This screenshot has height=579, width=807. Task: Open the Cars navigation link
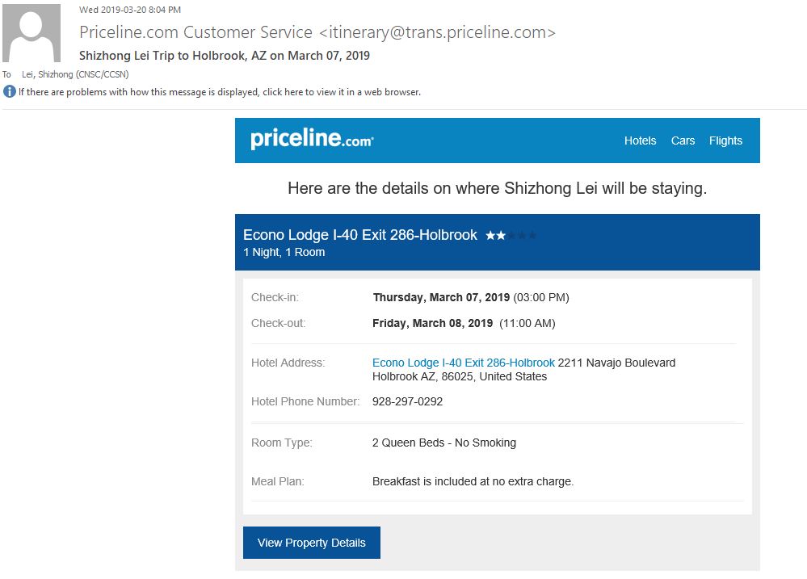[x=683, y=141]
